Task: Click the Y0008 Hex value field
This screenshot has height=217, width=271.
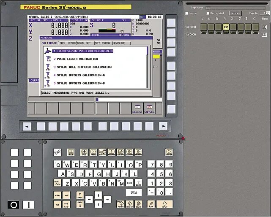Action: 264,35
